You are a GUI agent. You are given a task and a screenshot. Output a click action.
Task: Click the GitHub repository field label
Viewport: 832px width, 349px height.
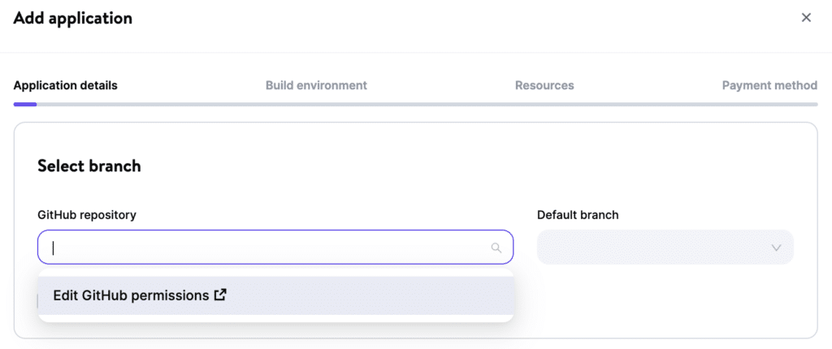(x=87, y=215)
